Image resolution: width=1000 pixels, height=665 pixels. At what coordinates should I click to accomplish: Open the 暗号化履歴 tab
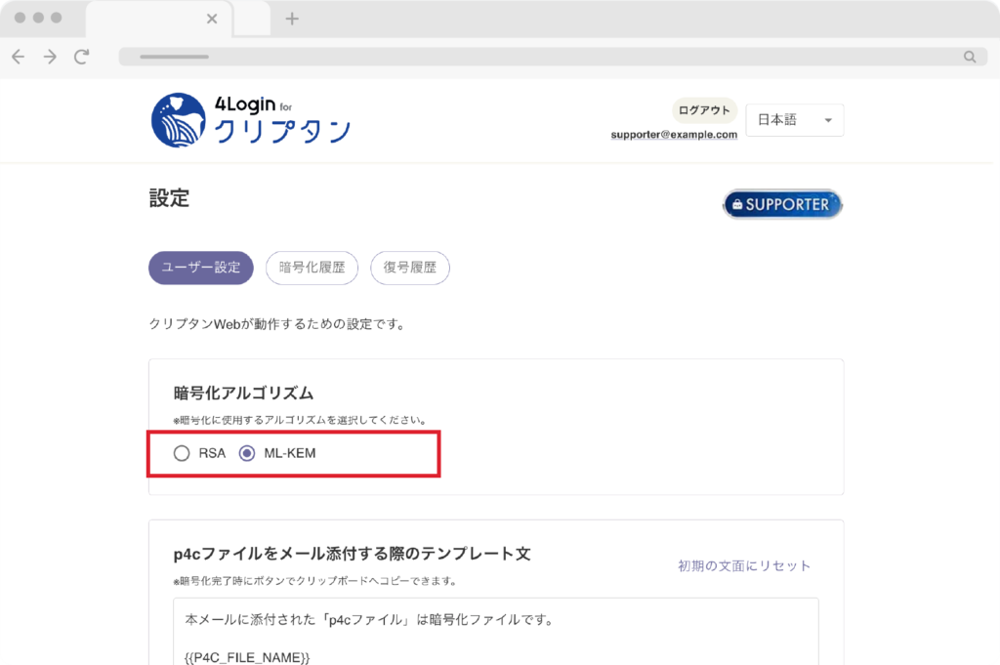click(x=312, y=268)
